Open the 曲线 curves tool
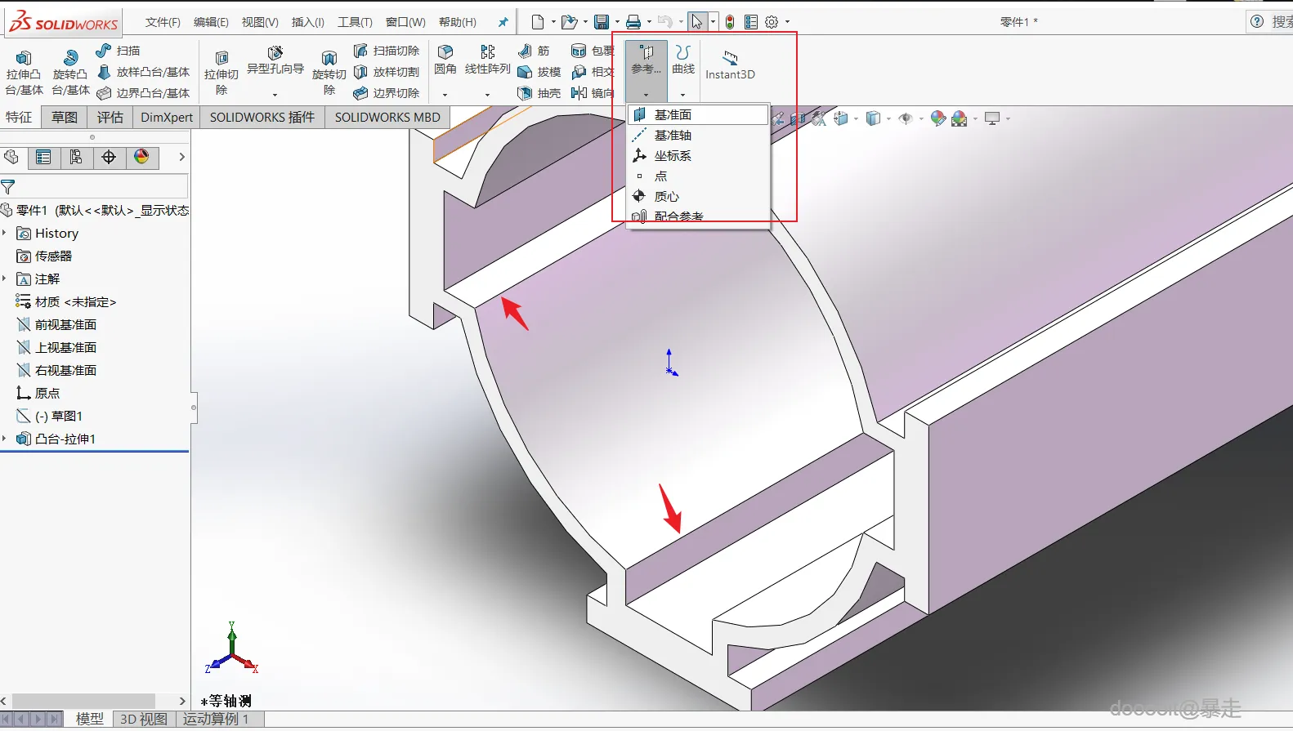1293x731 pixels. [683, 60]
